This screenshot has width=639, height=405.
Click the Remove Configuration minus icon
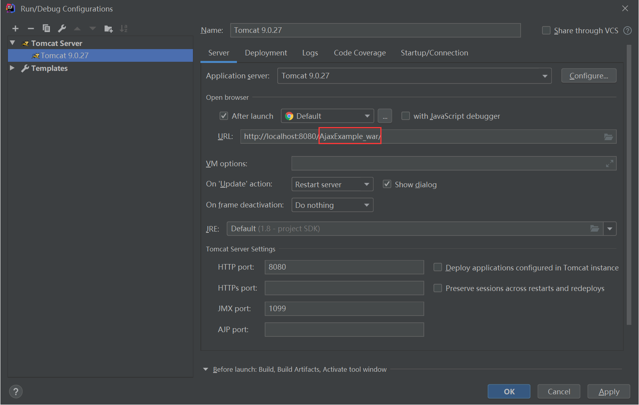[31, 29]
